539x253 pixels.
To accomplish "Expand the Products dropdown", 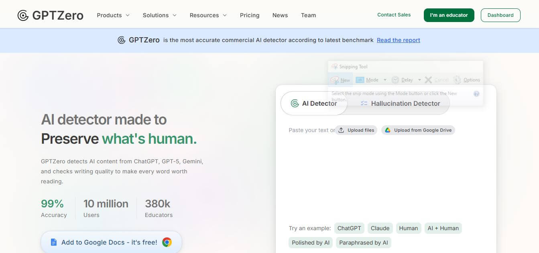I will click(x=113, y=15).
